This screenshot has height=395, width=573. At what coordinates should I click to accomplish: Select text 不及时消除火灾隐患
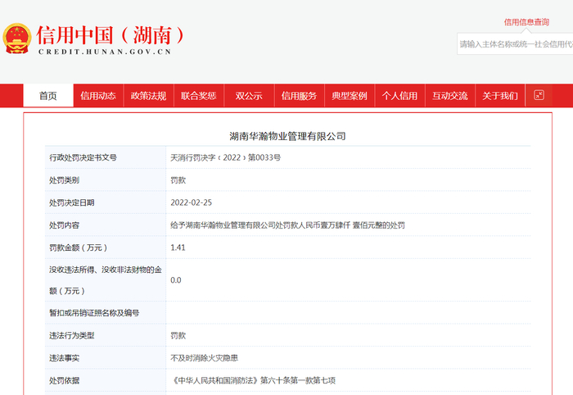(x=205, y=358)
